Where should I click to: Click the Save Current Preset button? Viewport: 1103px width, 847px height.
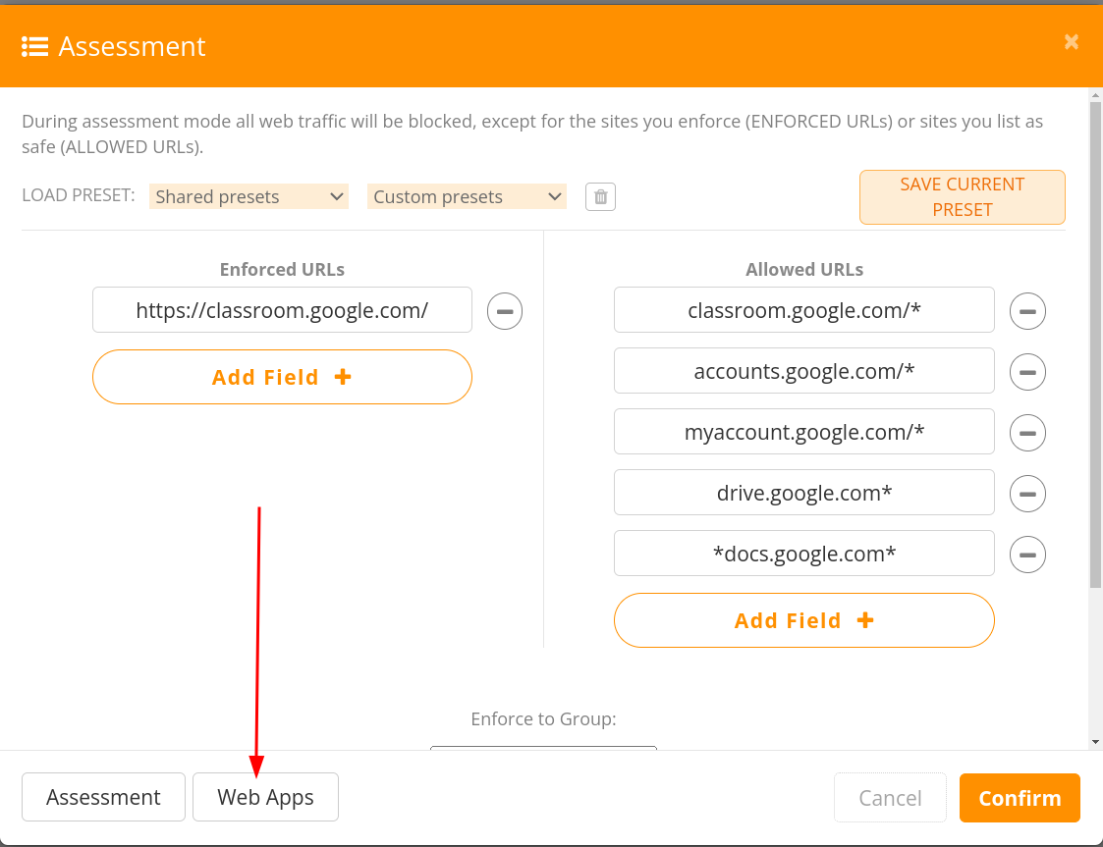962,197
